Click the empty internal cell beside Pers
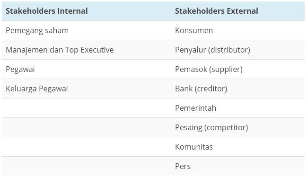This screenshot has width=307, height=178. click(87, 166)
